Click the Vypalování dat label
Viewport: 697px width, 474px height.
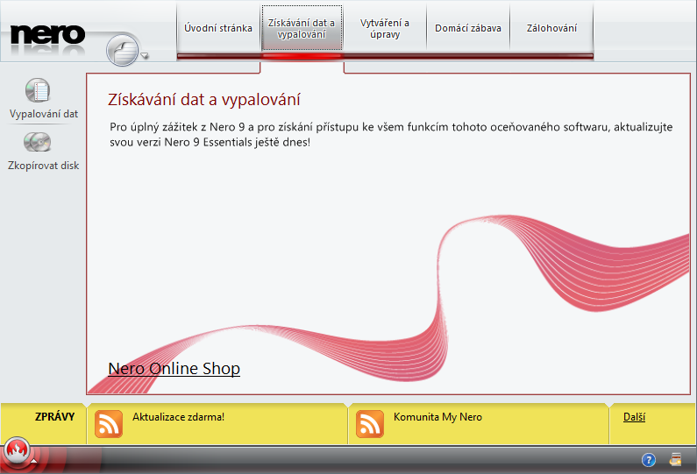click(44, 114)
